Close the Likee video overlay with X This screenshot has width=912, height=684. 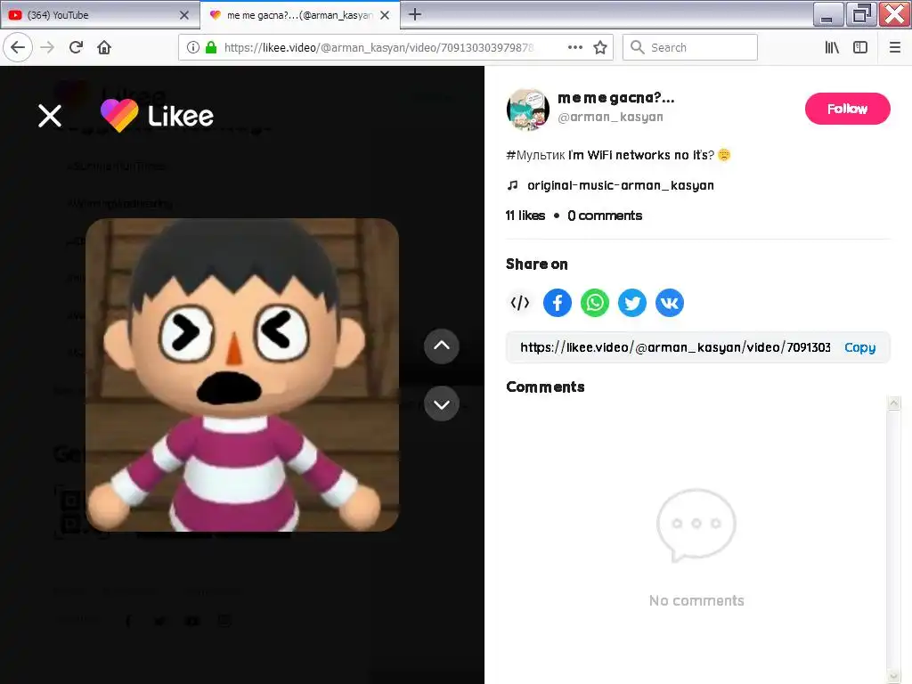point(50,116)
